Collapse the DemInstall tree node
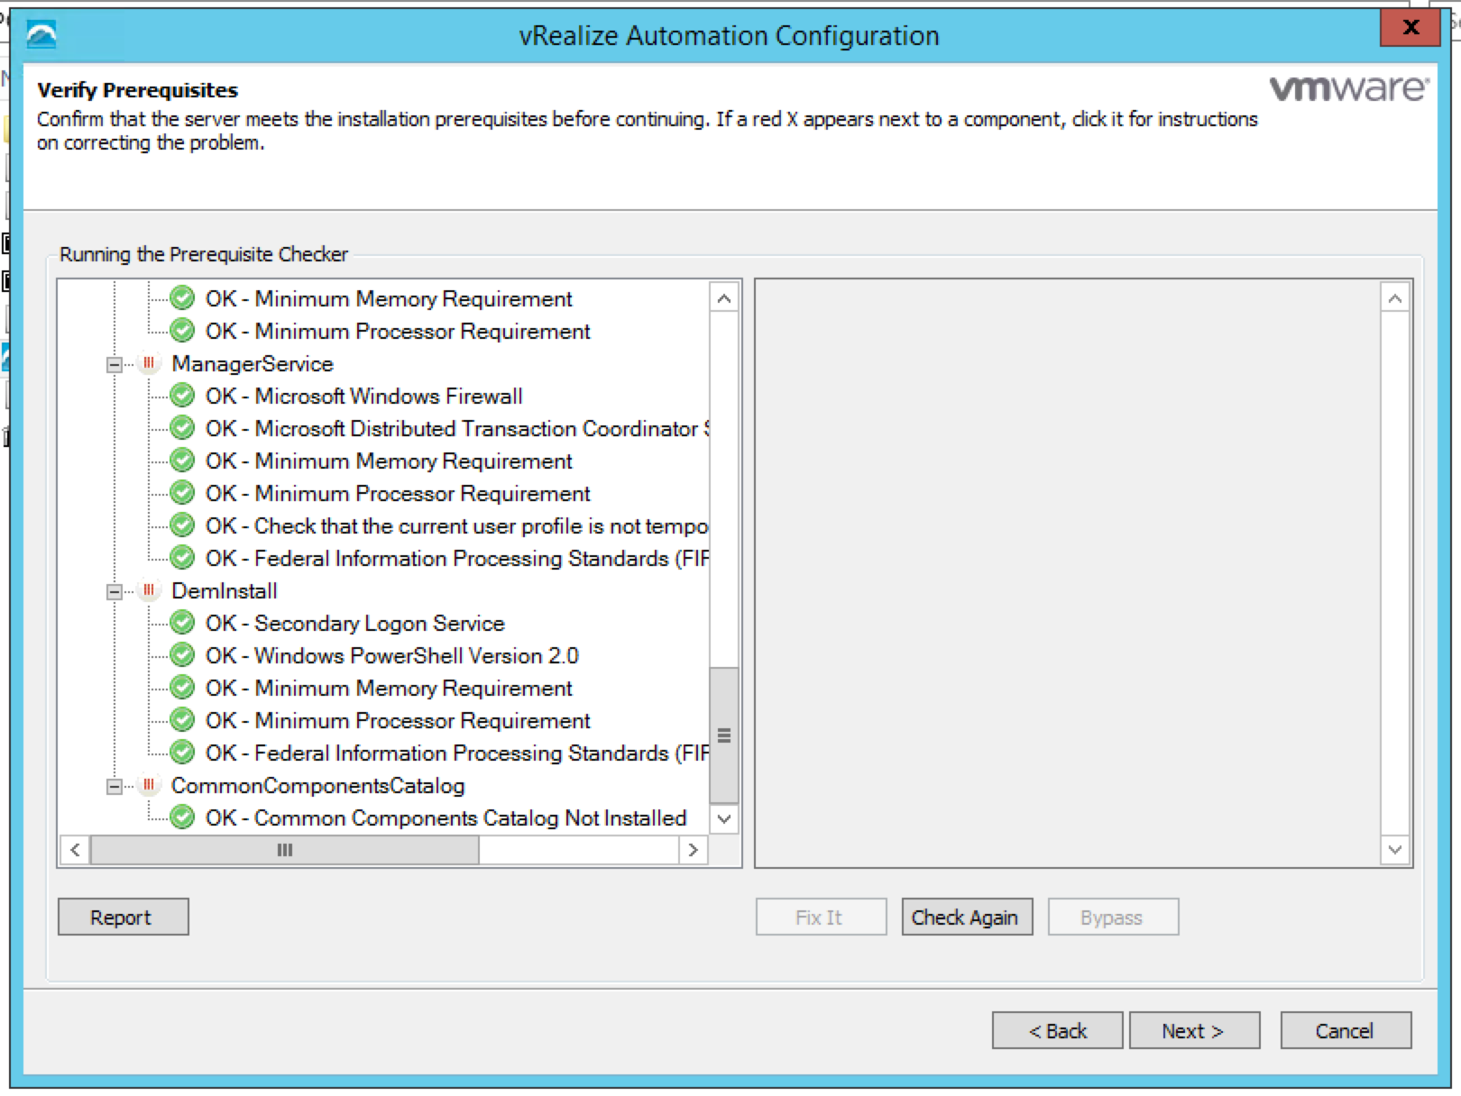Image resolution: width=1461 pixels, height=1096 pixels. point(115,591)
